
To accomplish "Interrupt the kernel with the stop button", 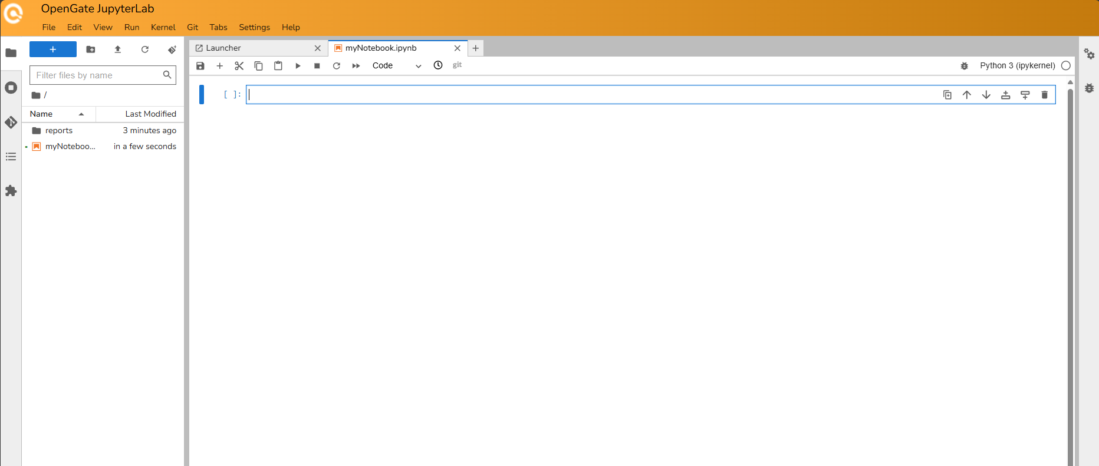I will (x=317, y=66).
